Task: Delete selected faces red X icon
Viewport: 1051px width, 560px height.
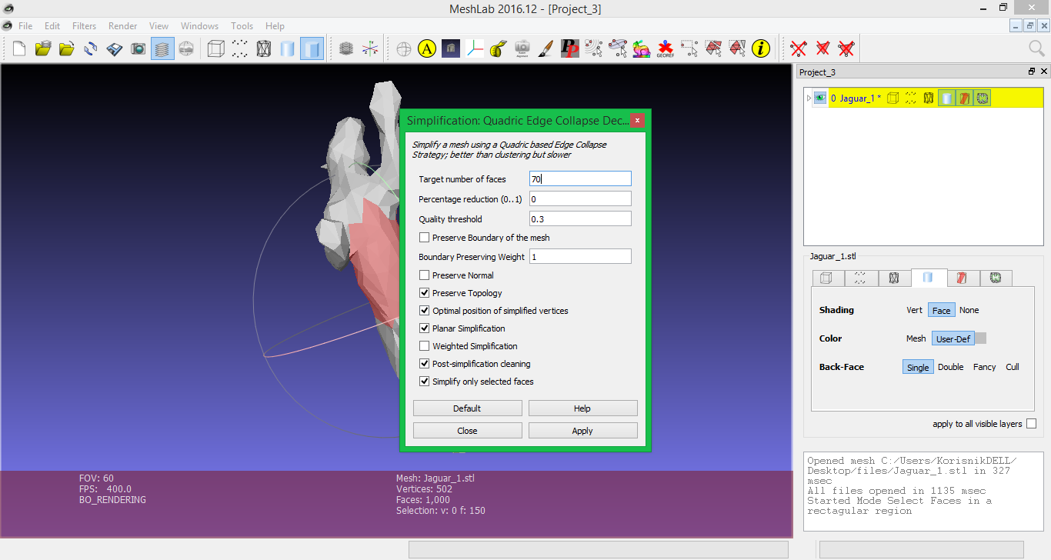Action: click(822, 49)
